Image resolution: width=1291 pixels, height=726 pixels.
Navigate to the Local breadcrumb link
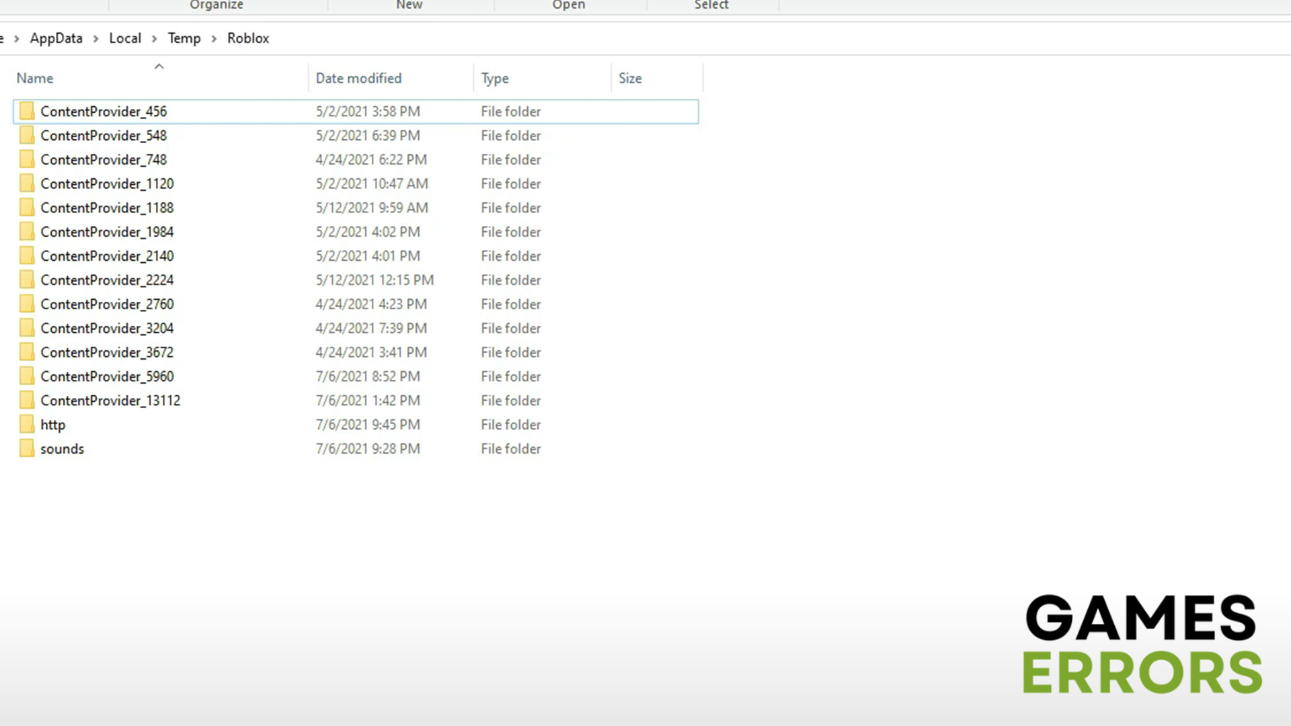pos(125,38)
